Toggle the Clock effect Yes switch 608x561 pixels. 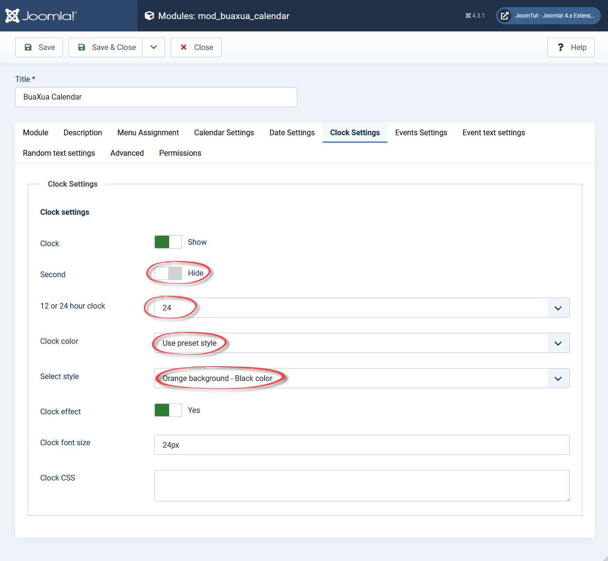pyautogui.click(x=168, y=410)
